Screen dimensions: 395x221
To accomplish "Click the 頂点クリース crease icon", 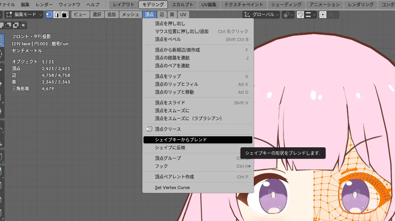I will click(149, 129).
